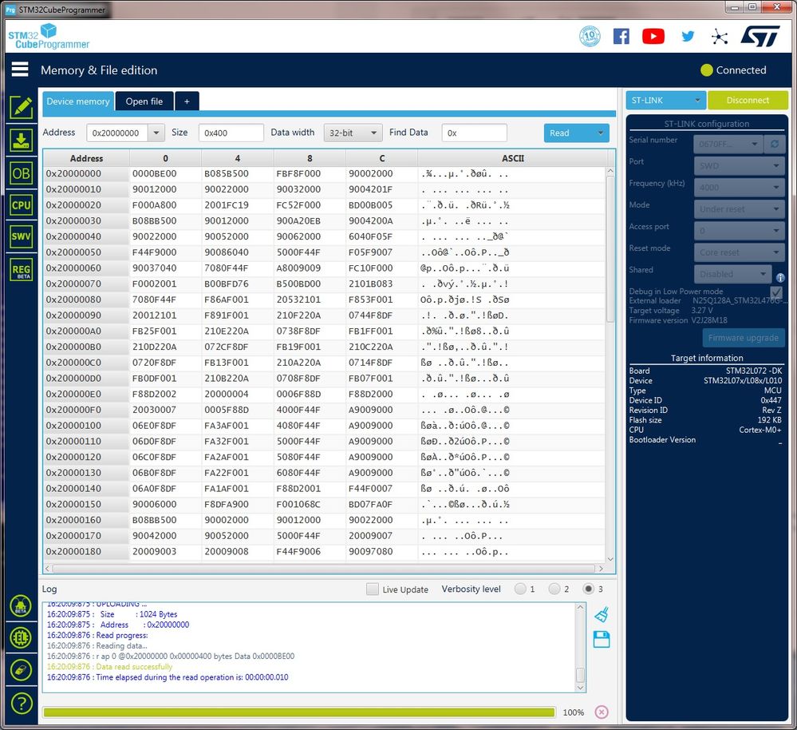
Task: Click the ST community network icon
Action: [x=720, y=37]
